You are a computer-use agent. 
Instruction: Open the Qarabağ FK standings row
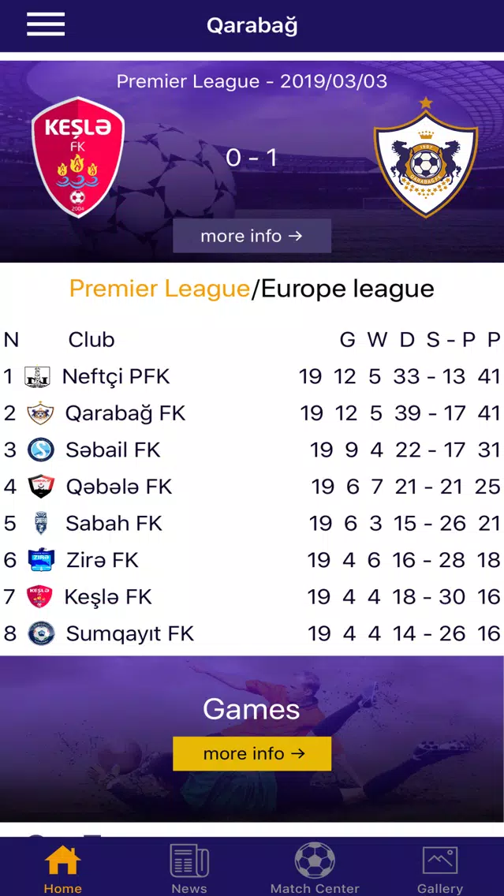[x=252, y=413]
